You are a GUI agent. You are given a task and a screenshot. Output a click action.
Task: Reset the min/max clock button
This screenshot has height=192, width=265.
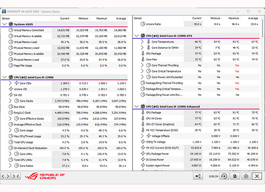[224, 176]
